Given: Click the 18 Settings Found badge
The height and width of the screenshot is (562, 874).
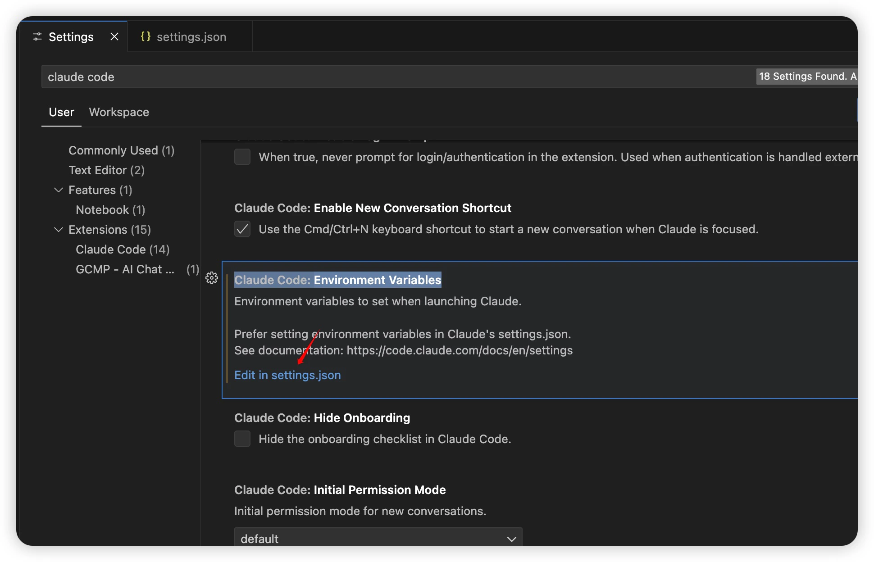Looking at the screenshot, I should 806,77.
